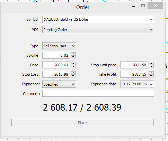Open the Symbol dropdown showing XAUUSD
The image size is (168, 141).
pyautogui.click(x=98, y=20)
